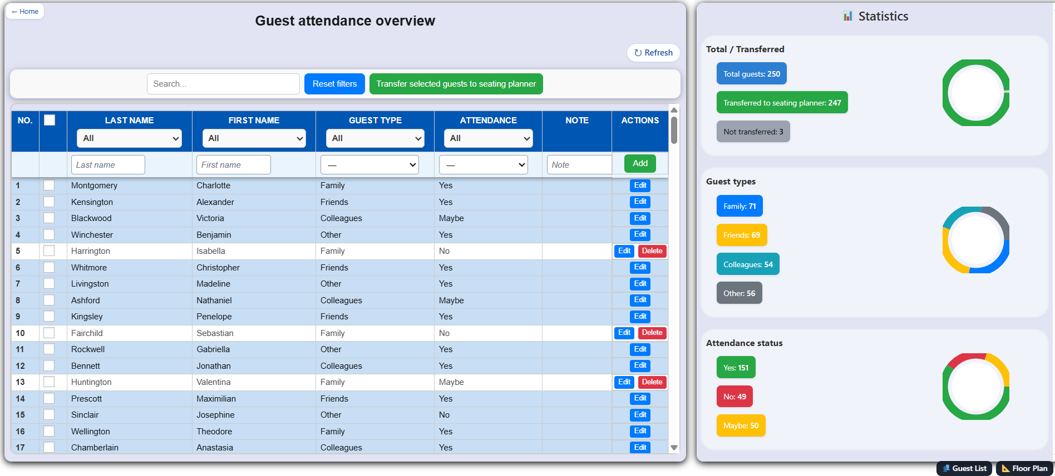Delete the Harrington guest row
Image resolution: width=1055 pixels, height=476 pixels.
tap(652, 251)
